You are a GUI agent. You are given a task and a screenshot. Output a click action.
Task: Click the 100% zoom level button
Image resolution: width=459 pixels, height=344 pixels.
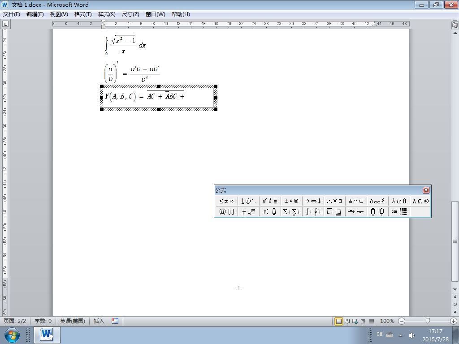click(387, 321)
